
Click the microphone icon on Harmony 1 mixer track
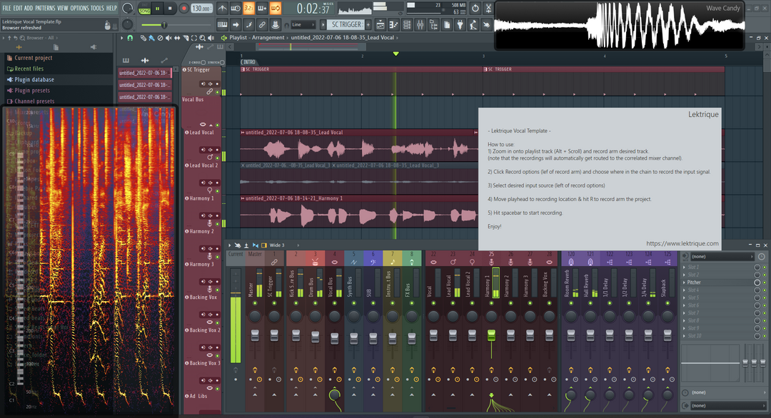(490, 262)
